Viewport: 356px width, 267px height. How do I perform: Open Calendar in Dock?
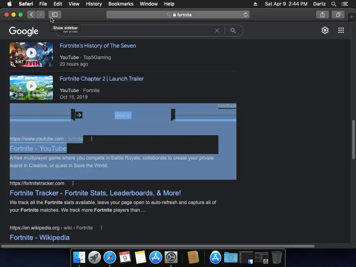click(125, 258)
